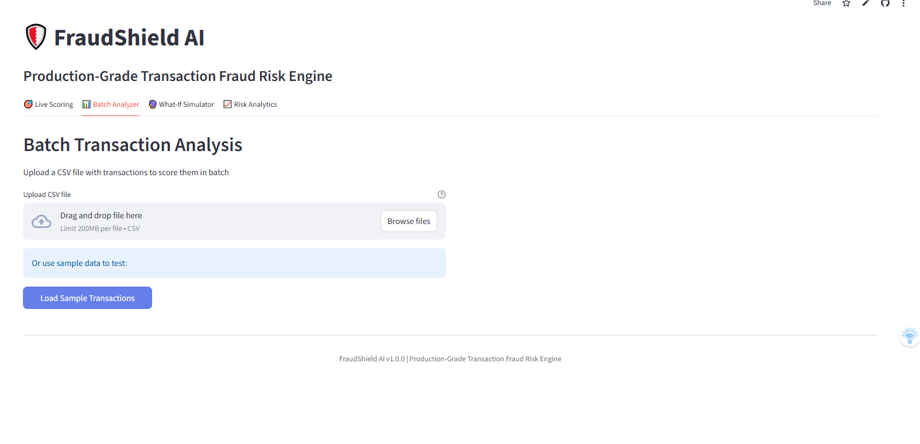
Task: Load Sample Transactions
Action: click(x=87, y=298)
